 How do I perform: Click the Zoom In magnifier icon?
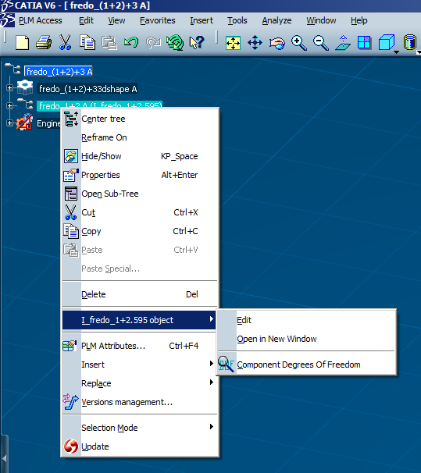coord(299,43)
